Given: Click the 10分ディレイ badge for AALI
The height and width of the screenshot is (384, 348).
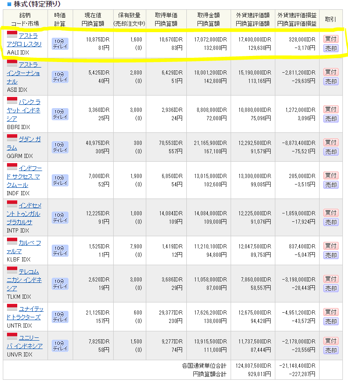Looking at the screenshot, I should 60,44.
